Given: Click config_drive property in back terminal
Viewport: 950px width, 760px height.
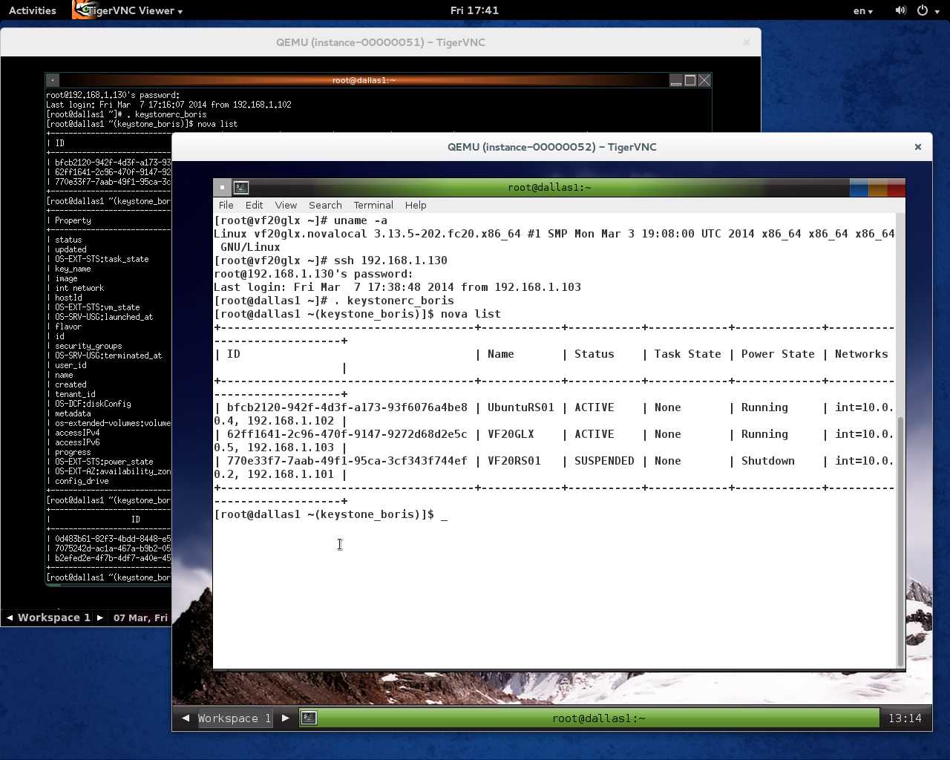Looking at the screenshot, I should (82, 481).
